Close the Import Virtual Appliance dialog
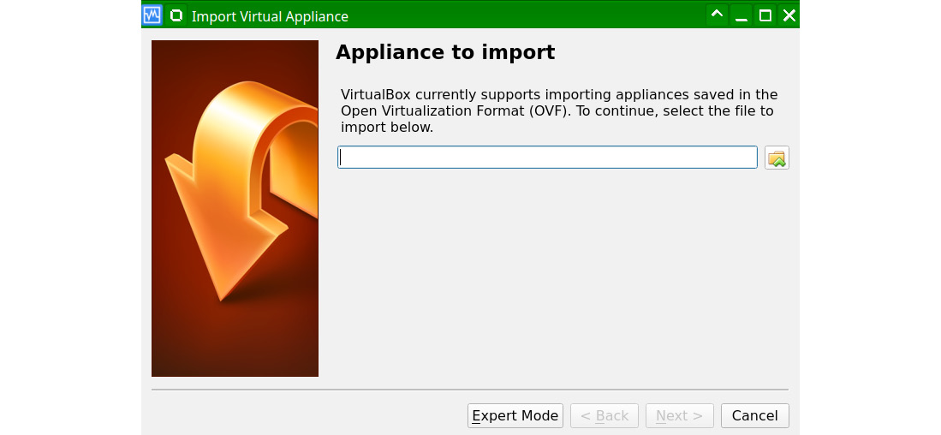Viewport: 941px width, 435px height. (x=789, y=15)
